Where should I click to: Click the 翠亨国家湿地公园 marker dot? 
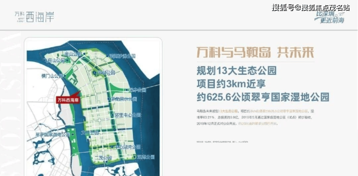[x=73, y=135]
